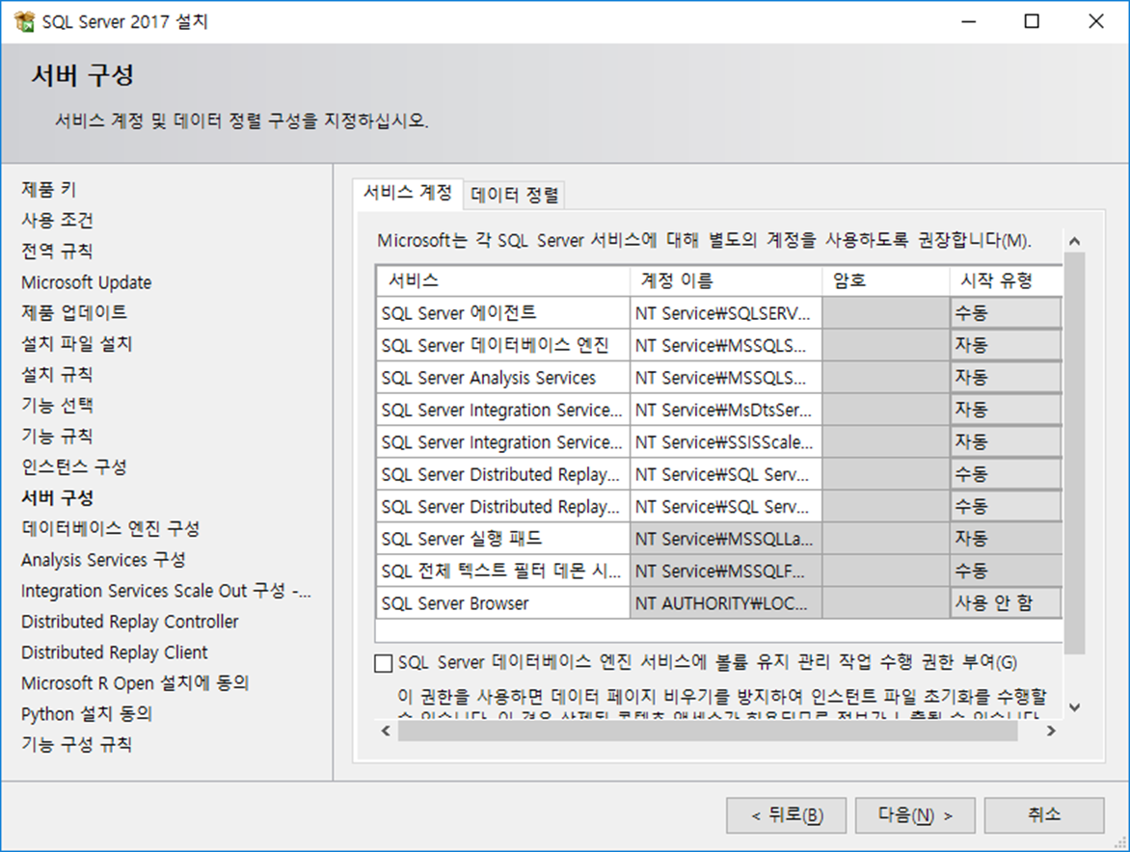This screenshot has height=852, width=1130.
Task: Click 기능 규칙 step in sidebar
Action: tap(57, 437)
